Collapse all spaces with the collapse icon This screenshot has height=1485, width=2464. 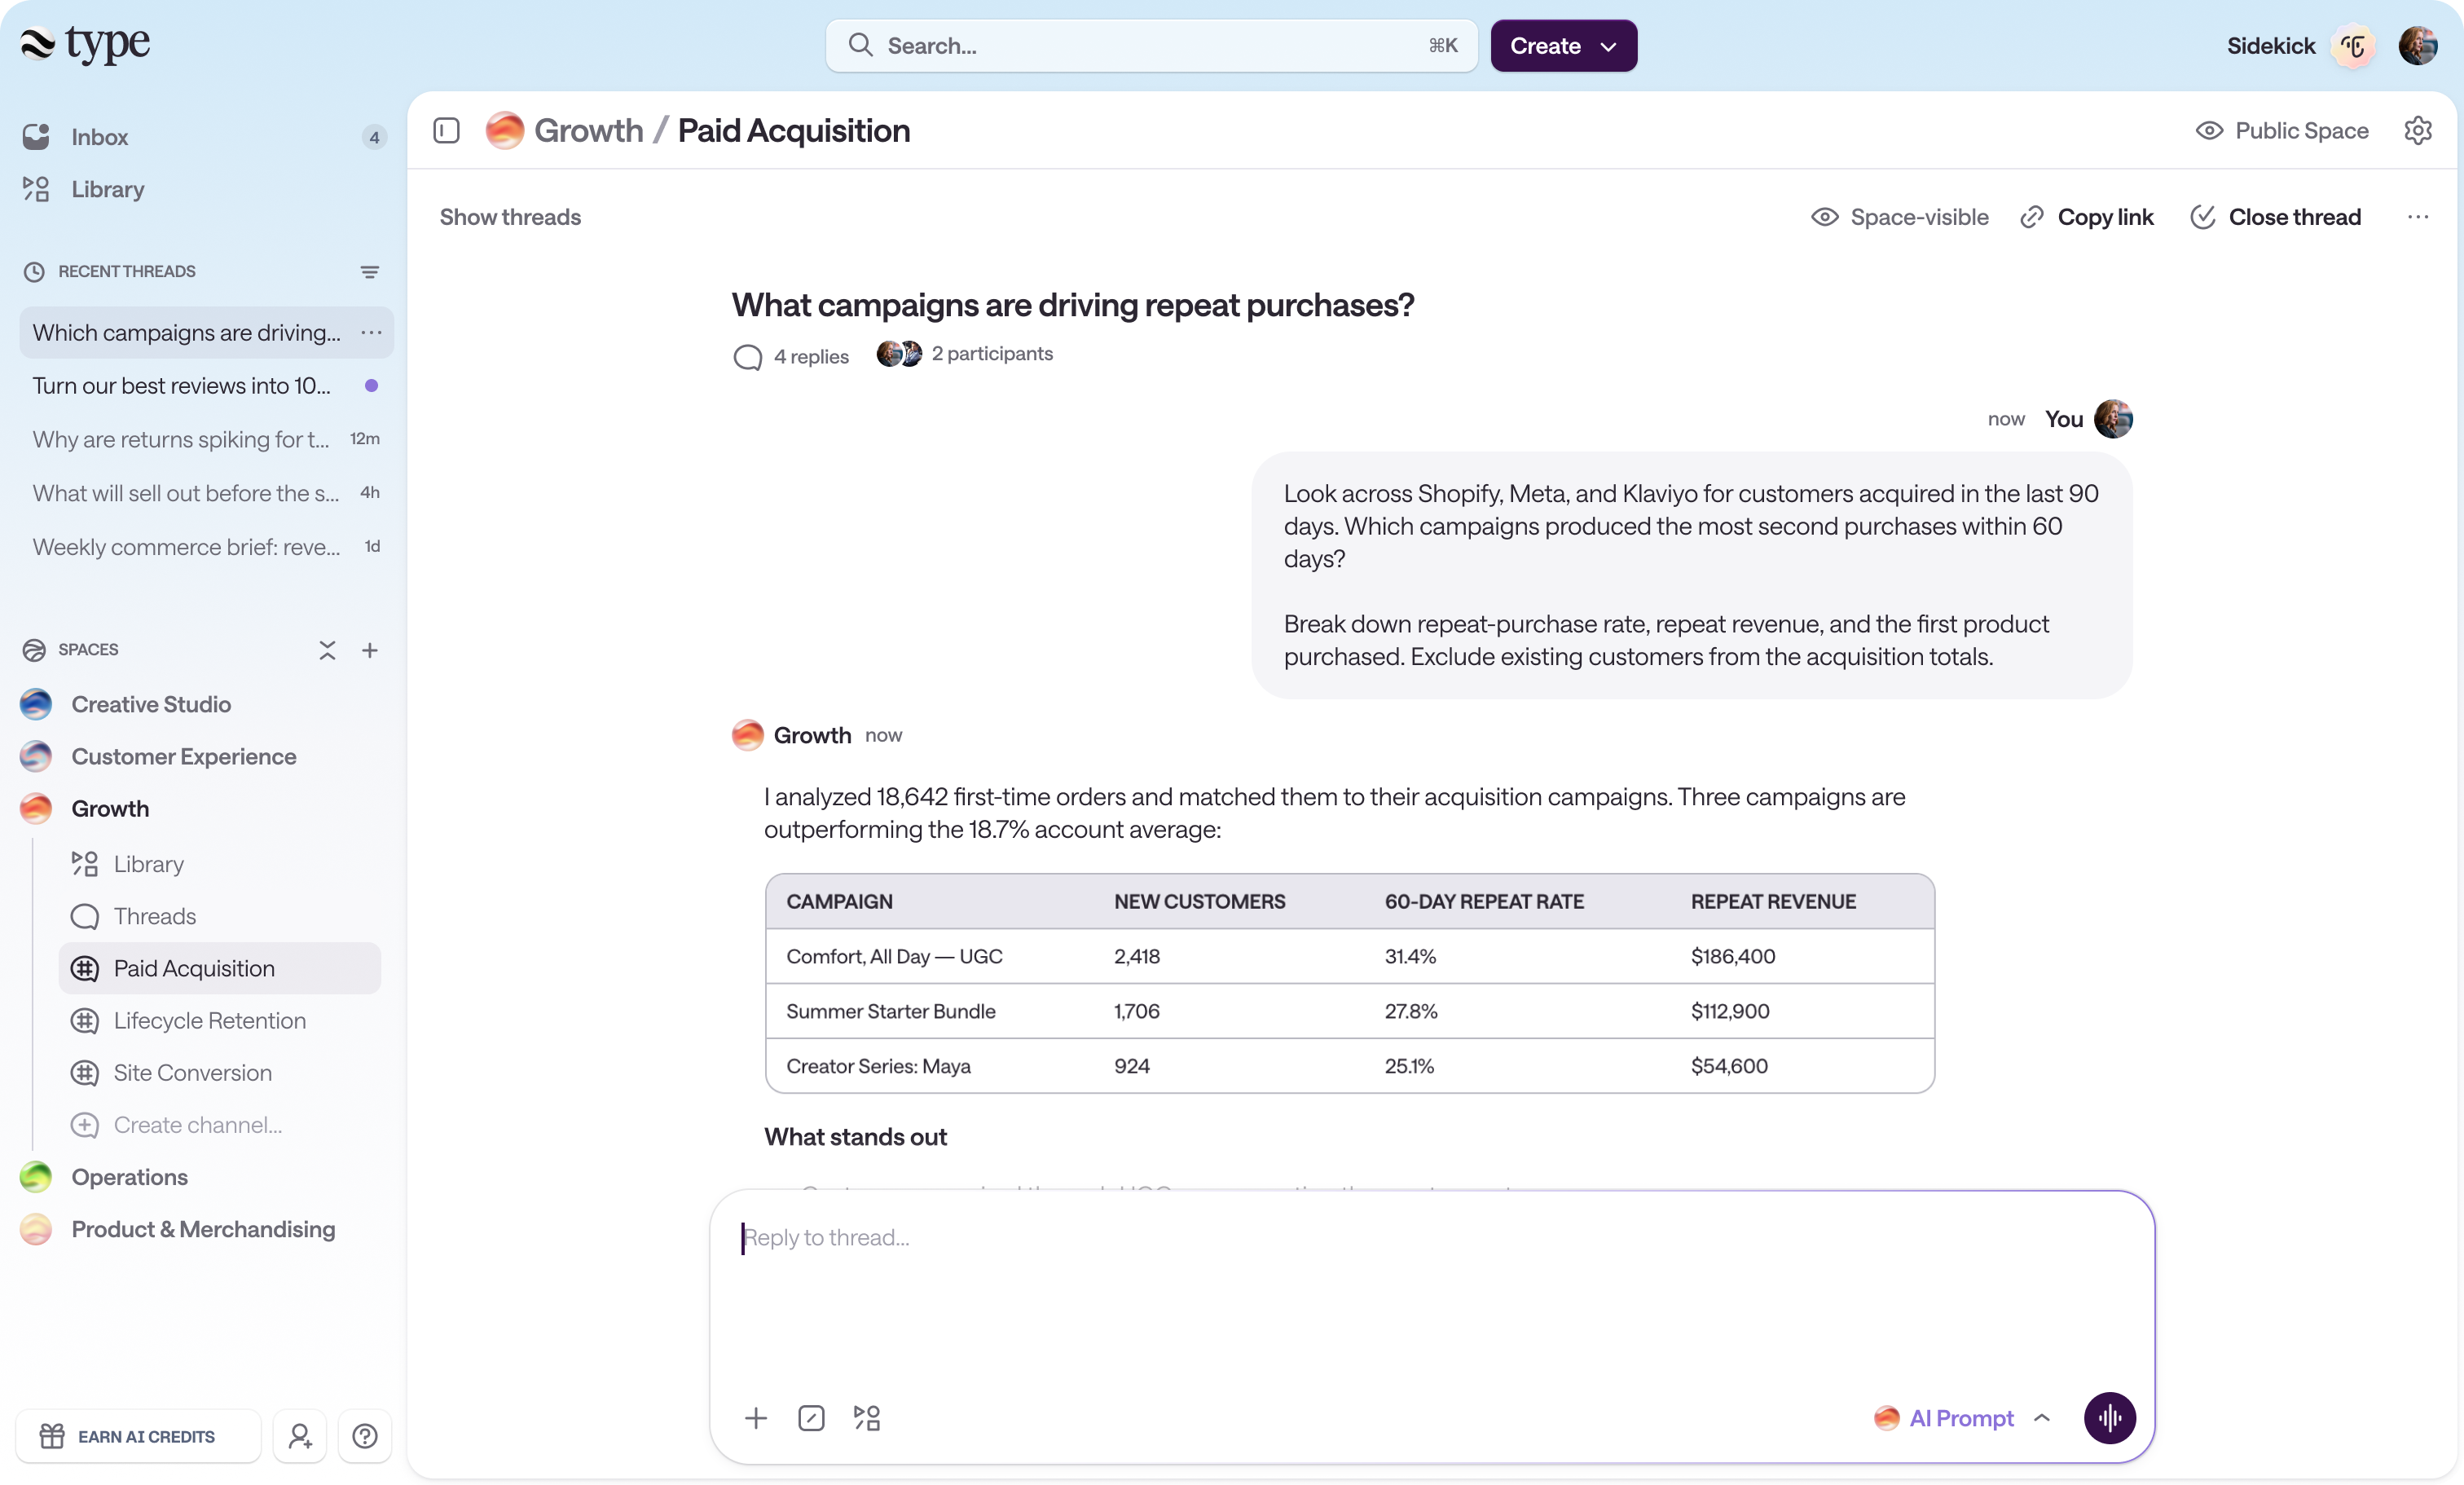coord(327,650)
